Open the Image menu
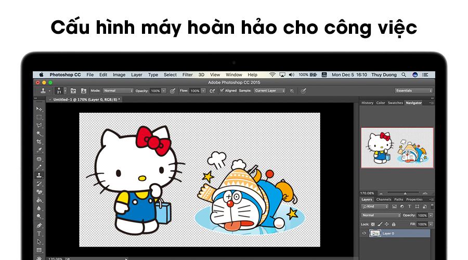 click(x=119, y=75)
